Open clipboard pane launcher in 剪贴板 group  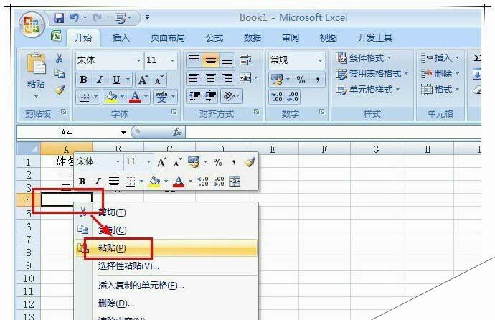coord(64,112)
